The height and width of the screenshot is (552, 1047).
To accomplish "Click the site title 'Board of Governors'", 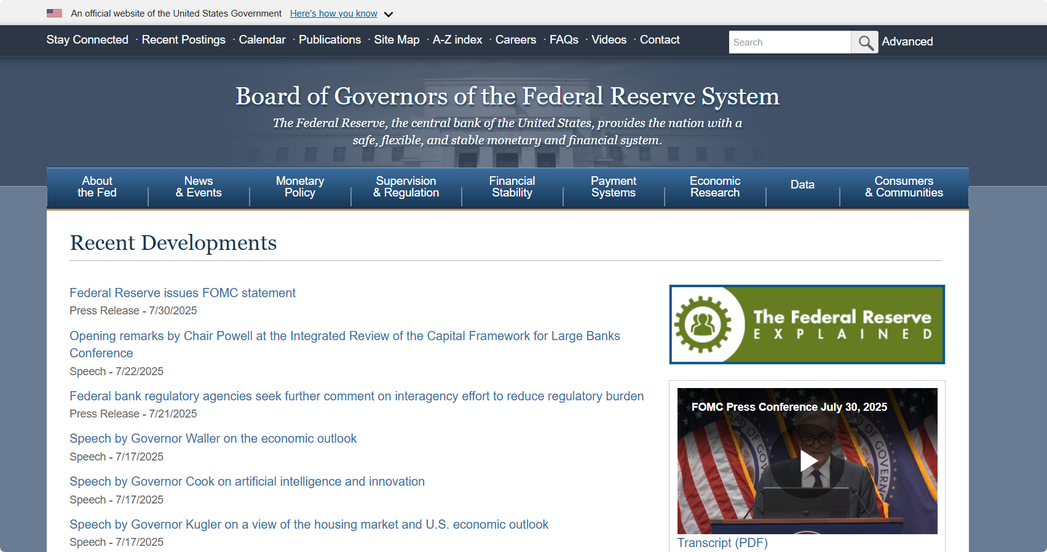I will tap(507, 96).
